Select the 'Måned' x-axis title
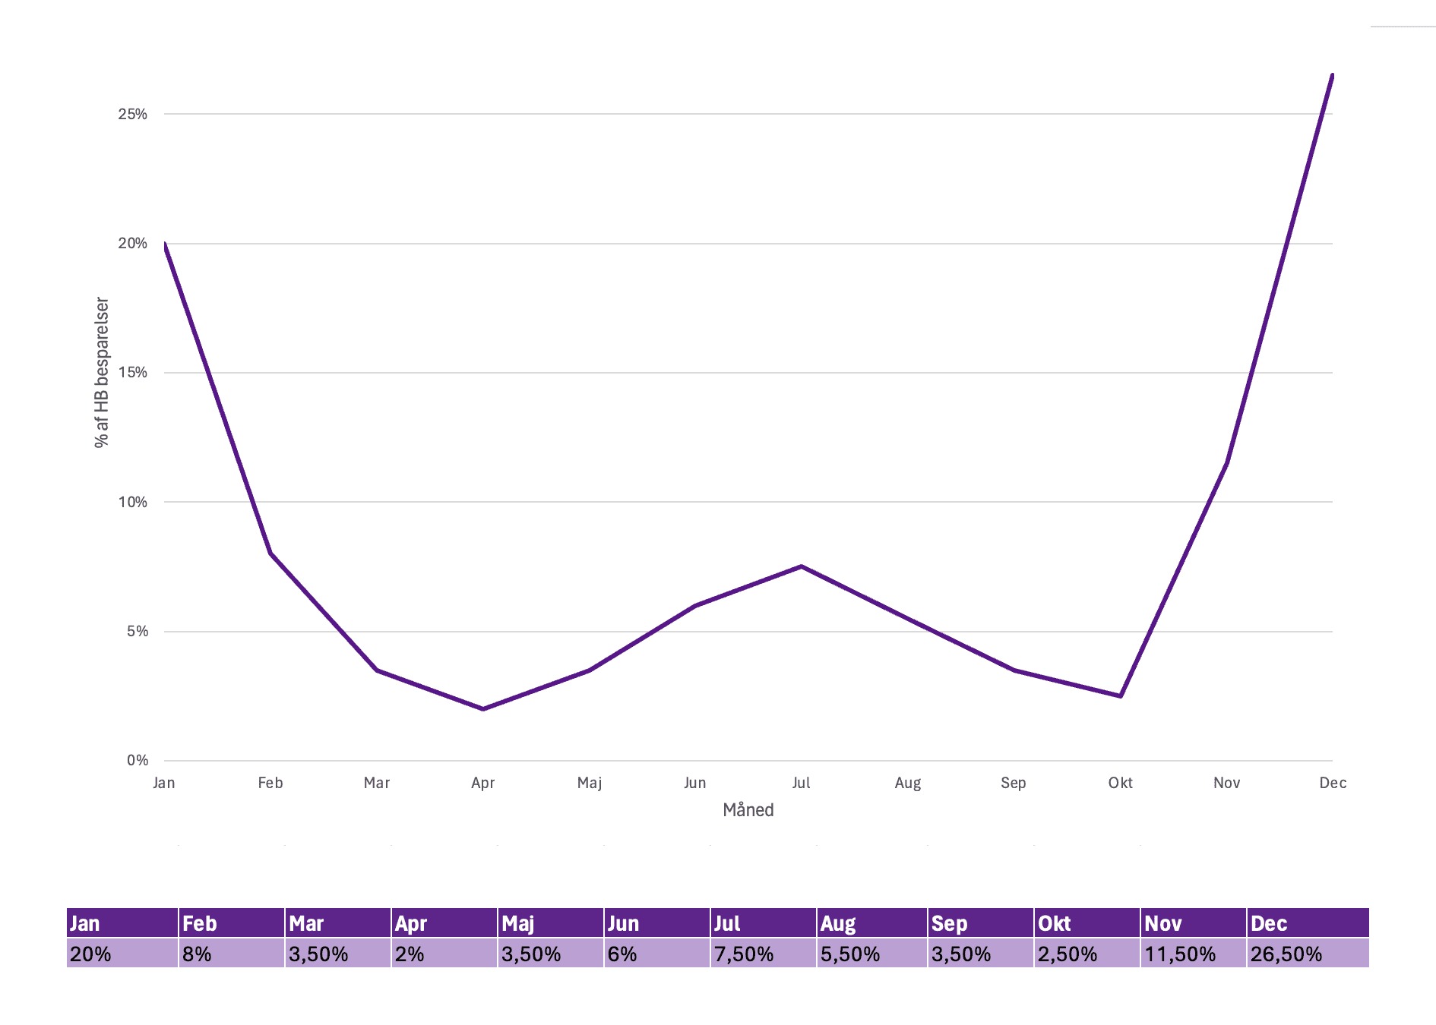The image size is (1436, 1025). [x=748, y=810]
